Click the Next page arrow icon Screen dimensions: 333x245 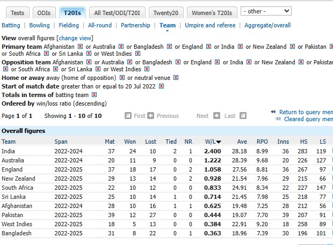[216, 116]
